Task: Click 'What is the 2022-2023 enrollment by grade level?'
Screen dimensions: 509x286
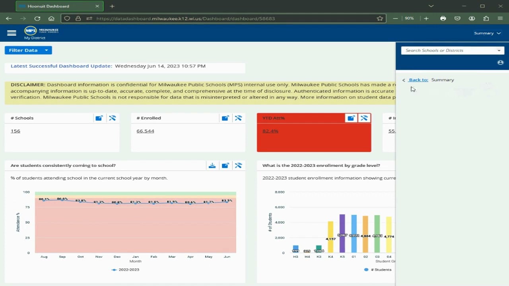Action: [x=321, y=166]
